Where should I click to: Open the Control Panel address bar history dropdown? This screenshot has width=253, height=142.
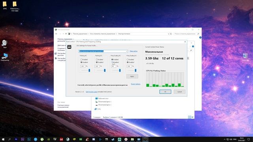168,34
